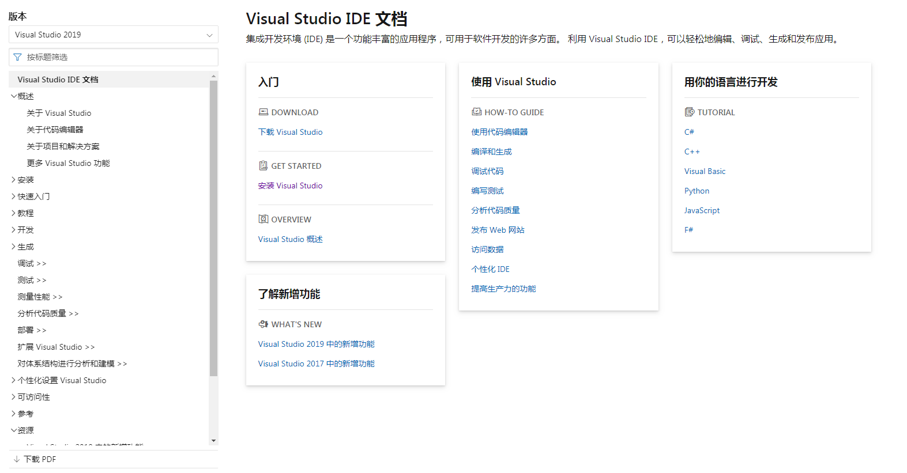Open the 编译和生成 link

tap(491, 152)
